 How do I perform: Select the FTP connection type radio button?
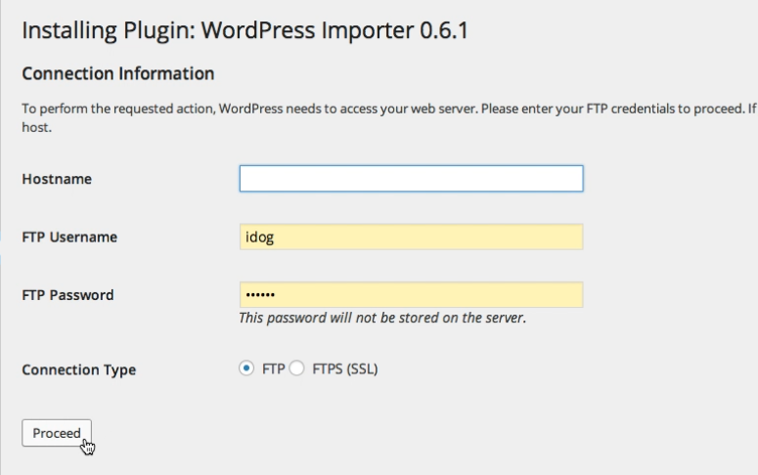click(x=246, y=369)
